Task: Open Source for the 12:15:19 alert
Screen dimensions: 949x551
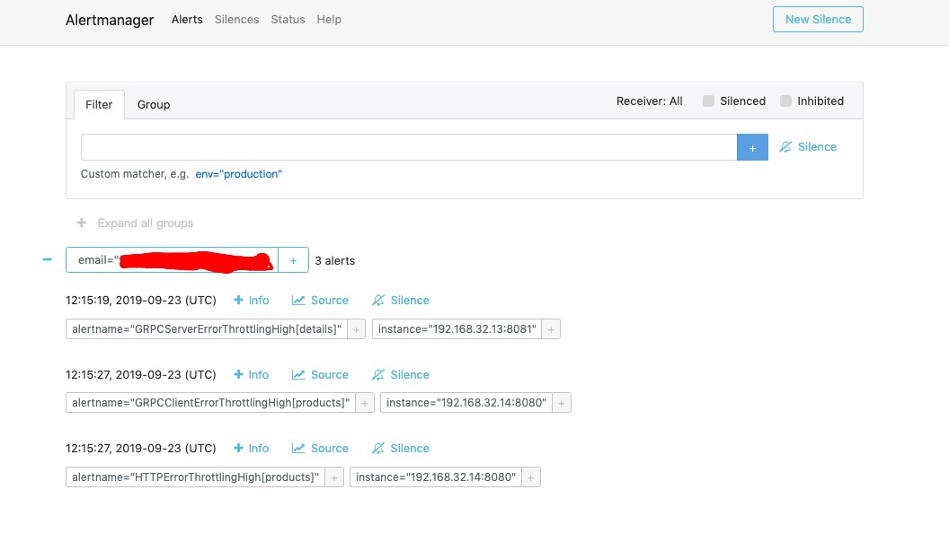Action: pyautogui.click(x=320, y=301)
